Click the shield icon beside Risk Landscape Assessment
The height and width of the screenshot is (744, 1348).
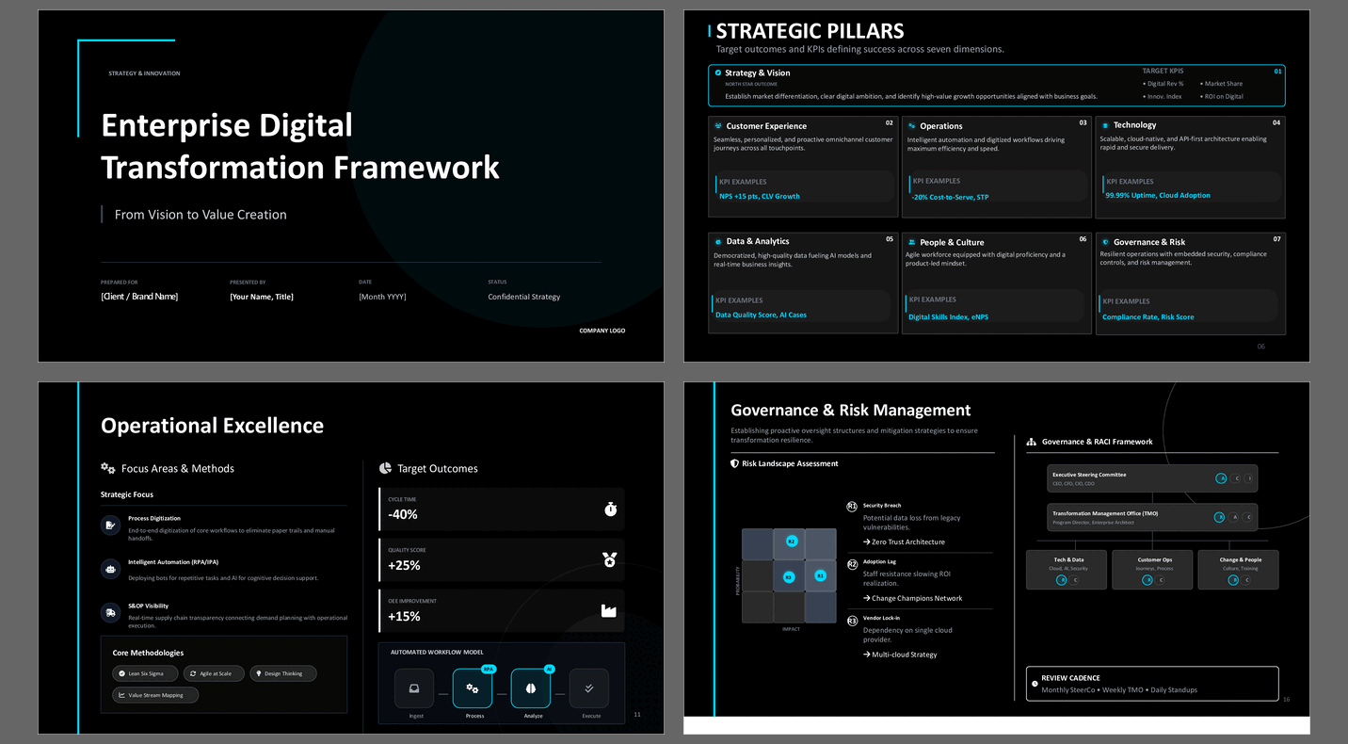[x=735, y=463]
